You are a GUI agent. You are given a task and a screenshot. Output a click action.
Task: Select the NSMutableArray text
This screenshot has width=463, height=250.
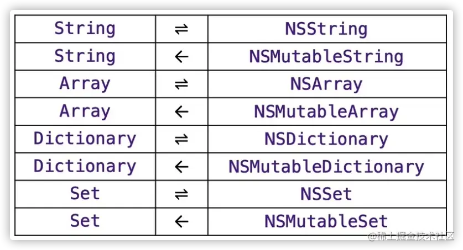click(326, 112)
